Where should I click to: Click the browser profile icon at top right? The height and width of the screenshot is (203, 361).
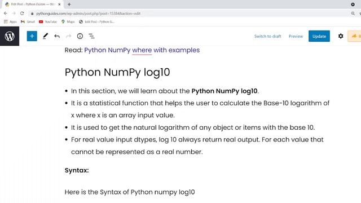pos(353,5)
